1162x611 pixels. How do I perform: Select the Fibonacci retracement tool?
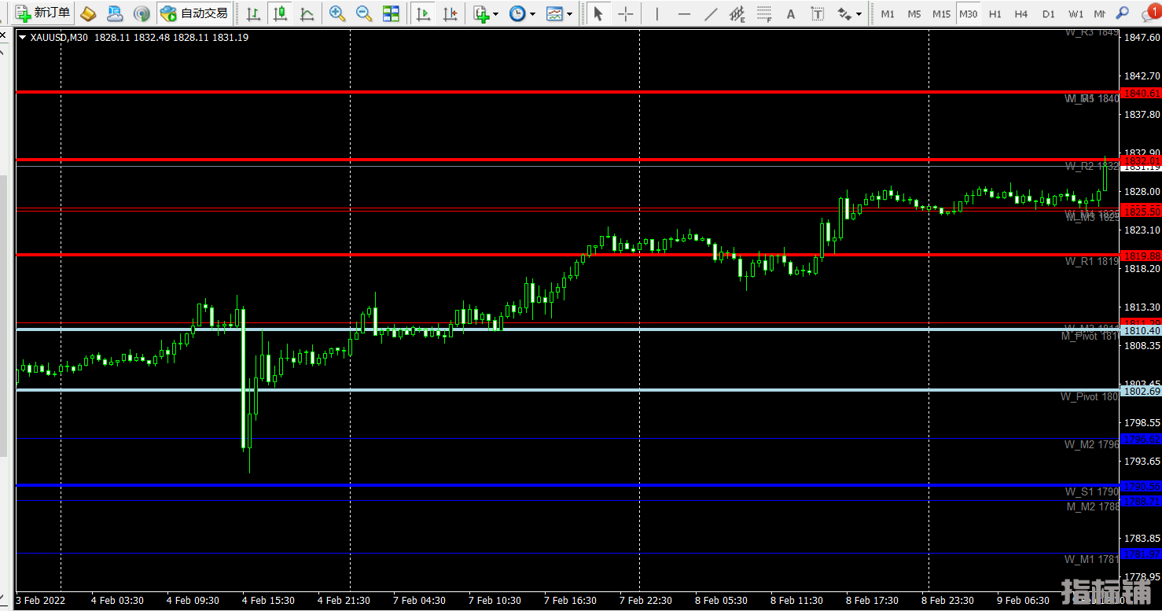click(763, 13)
